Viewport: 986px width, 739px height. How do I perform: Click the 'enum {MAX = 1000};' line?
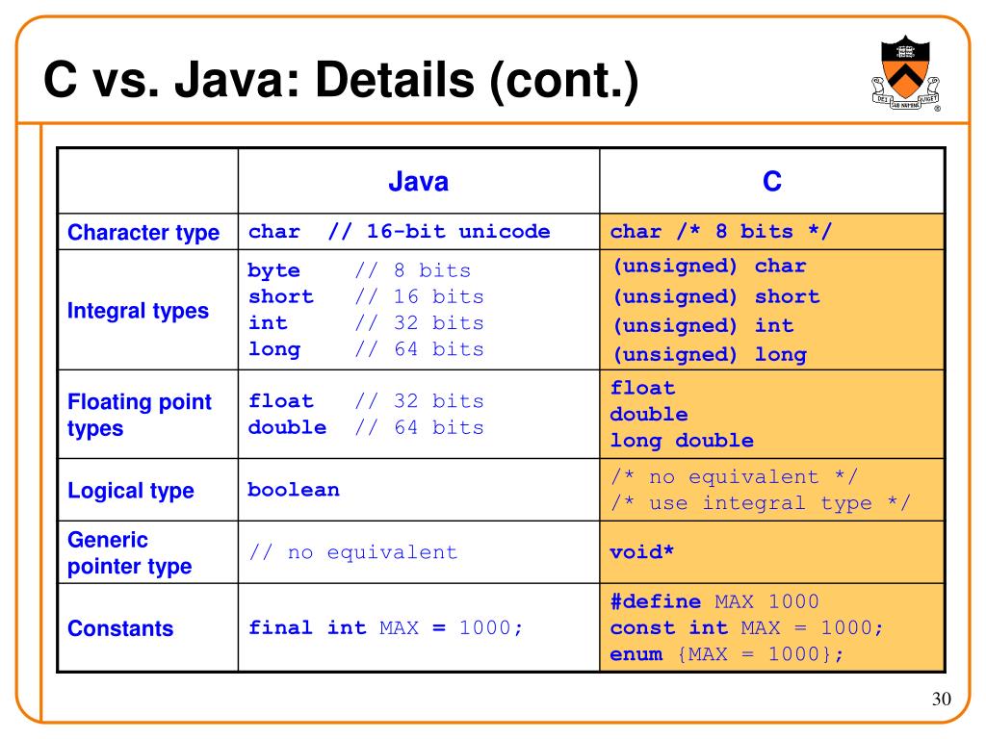tap(727, 654)
